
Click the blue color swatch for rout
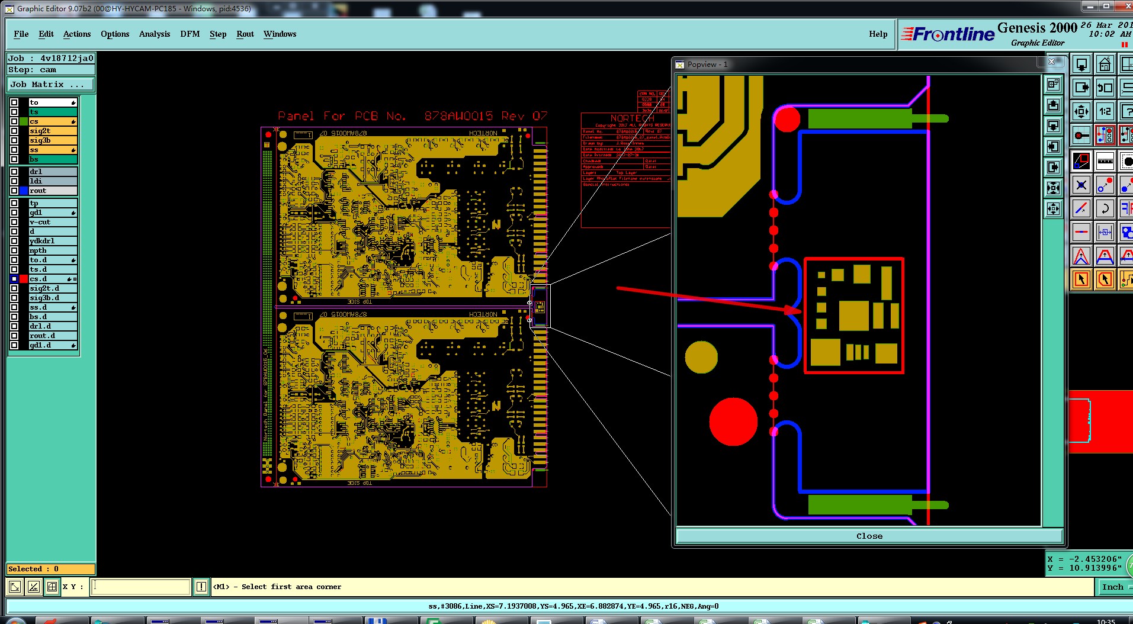(24, 191)
